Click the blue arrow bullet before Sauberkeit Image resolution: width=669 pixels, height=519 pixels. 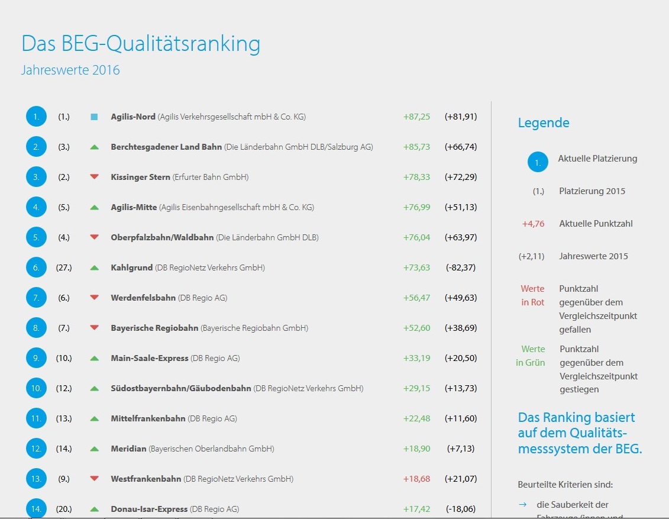(x=523, y=504)
